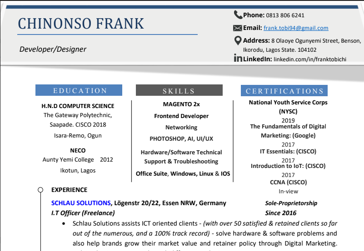Click H.N.D COMPUTER SCIENCE heading

coord(78,106)
